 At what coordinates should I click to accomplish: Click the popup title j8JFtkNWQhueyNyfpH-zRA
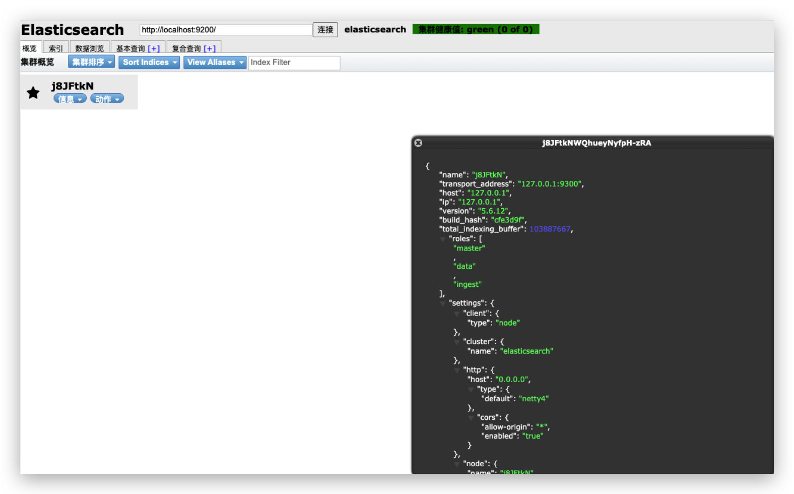click(597, 143)
